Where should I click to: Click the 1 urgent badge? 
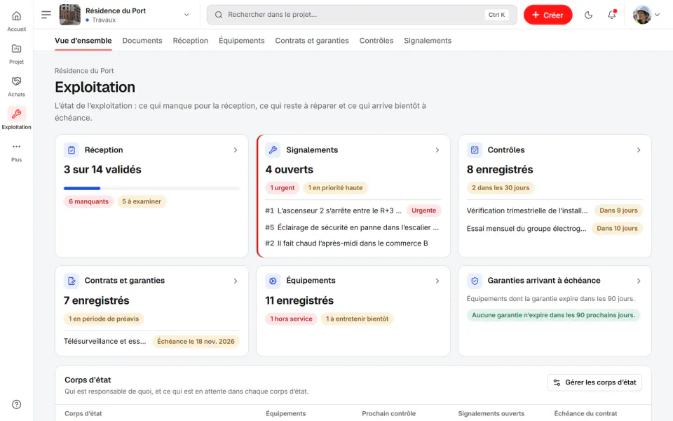point(282,188)
